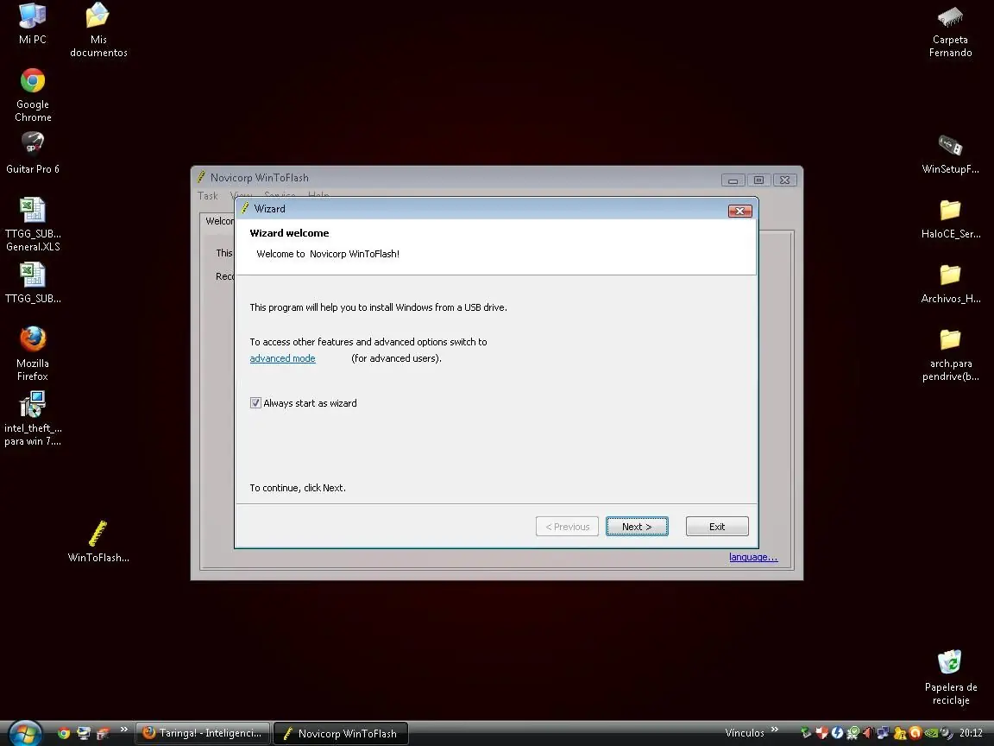Image resolution: width=994 pixels, height=746 pixels.
Task: Launch Chrome from the quick launch bar
Action: [63, 733]
